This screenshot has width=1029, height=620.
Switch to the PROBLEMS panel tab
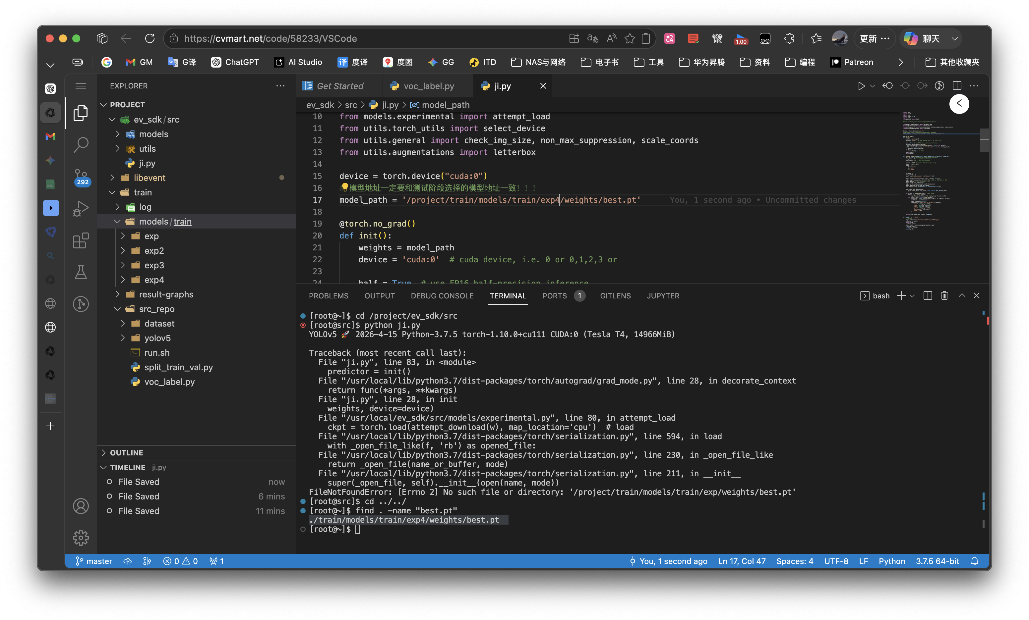click(328, 296)
